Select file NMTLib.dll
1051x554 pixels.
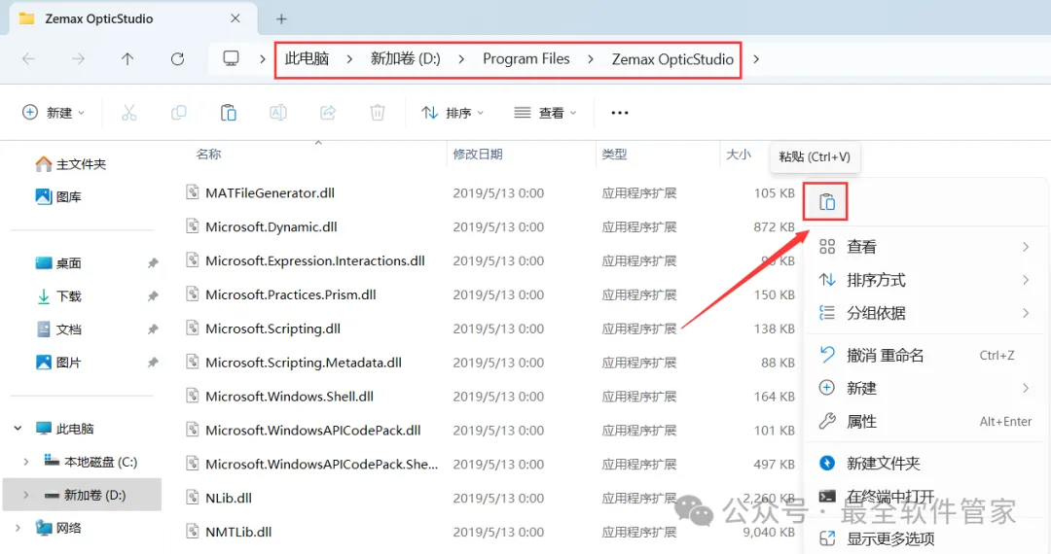tap(238, 532)
